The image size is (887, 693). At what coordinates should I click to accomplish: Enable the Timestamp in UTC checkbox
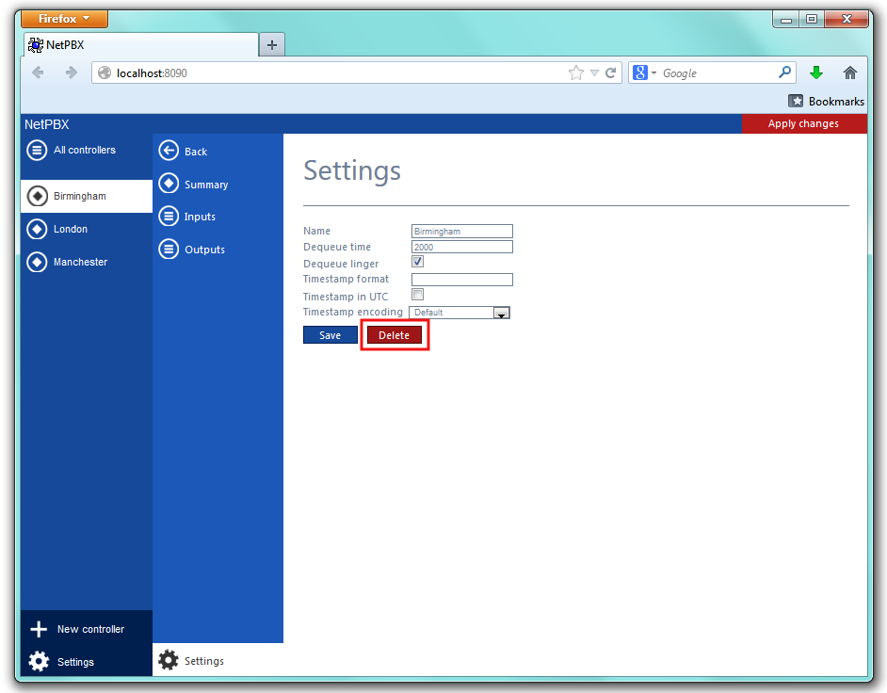[418, 295]
